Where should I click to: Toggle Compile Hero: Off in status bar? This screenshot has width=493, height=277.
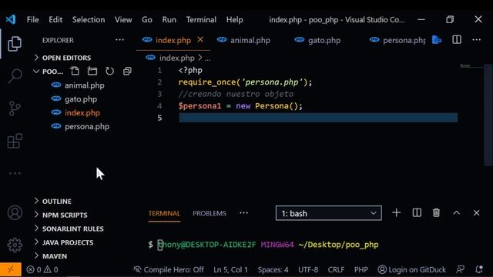click(x=169, y=269)
